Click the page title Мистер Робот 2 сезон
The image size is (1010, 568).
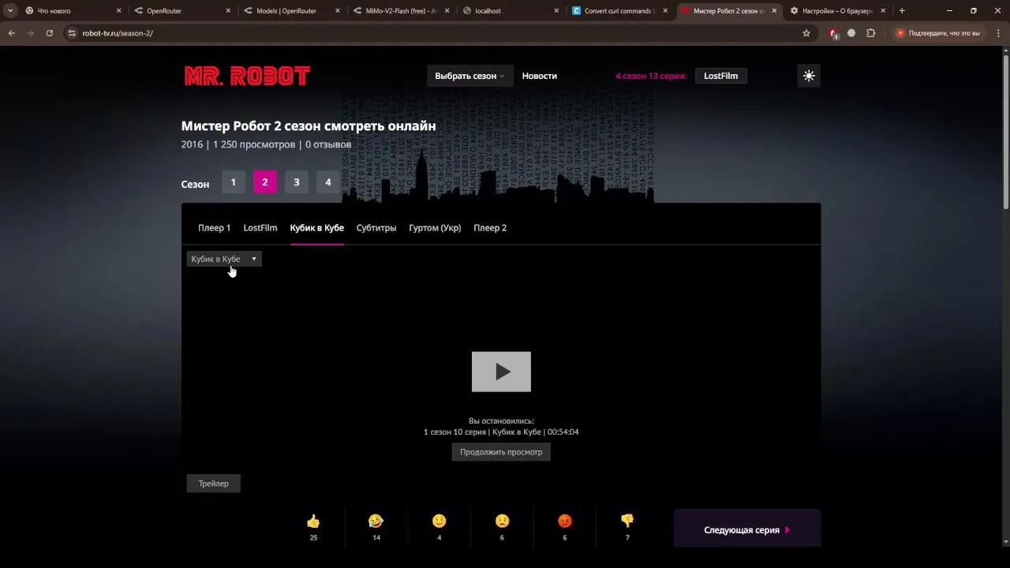[309, 126]
